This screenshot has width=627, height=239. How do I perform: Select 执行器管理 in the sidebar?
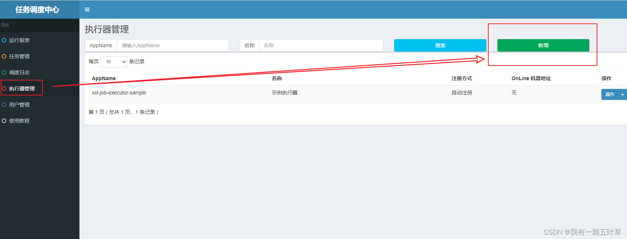40,89
